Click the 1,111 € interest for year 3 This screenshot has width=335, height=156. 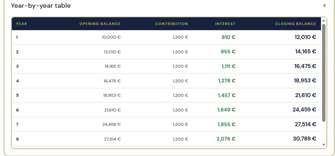point(228,66)
